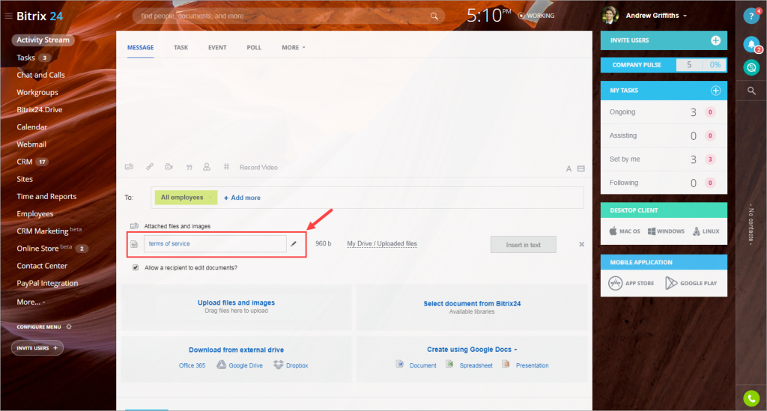Click the green phone call button
Image resolution: width=767 pixels, height=411 pixels.
tap(751, 398)
